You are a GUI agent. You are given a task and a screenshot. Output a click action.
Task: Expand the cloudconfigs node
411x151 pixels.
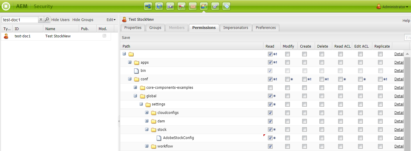pos(147,113)
